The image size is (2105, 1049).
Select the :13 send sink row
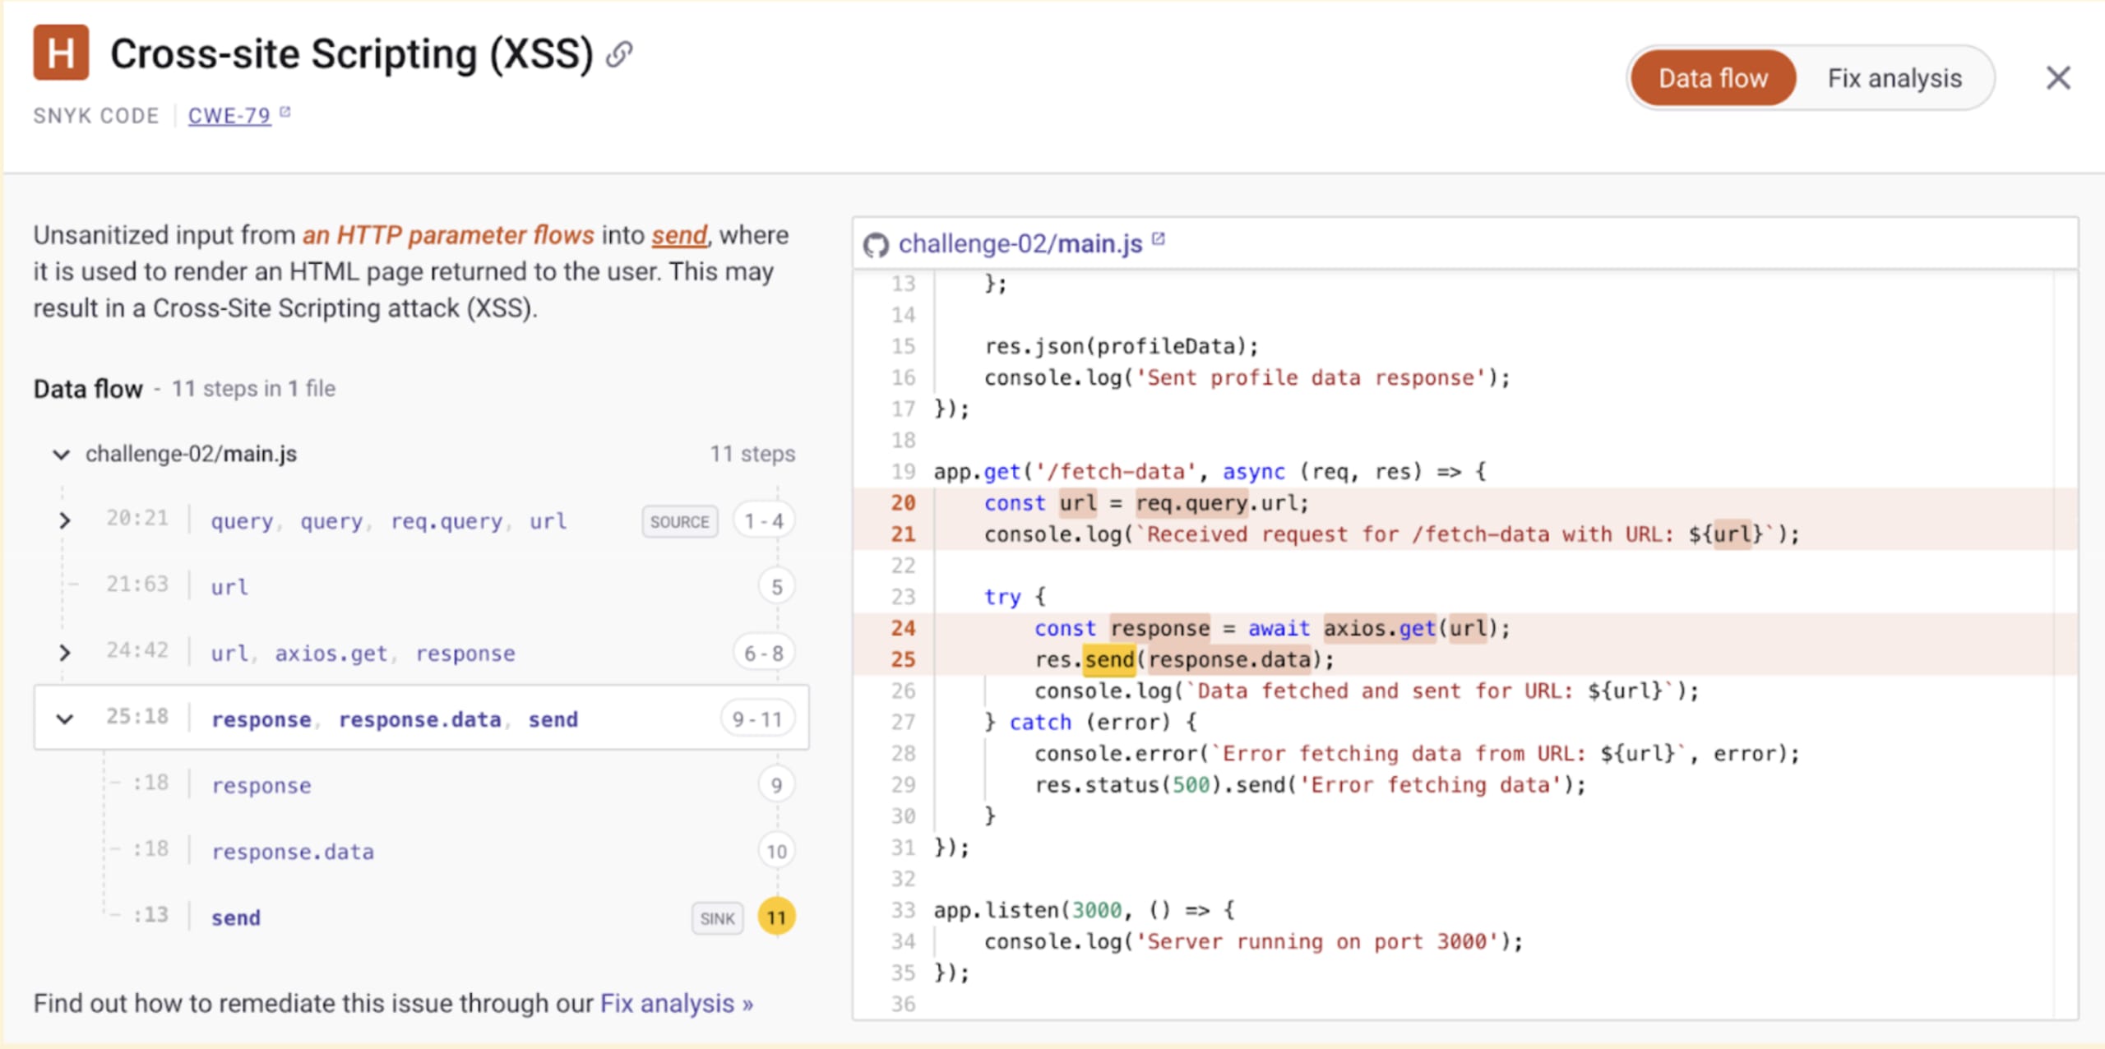pyautogui.click(x=421, y=917)
